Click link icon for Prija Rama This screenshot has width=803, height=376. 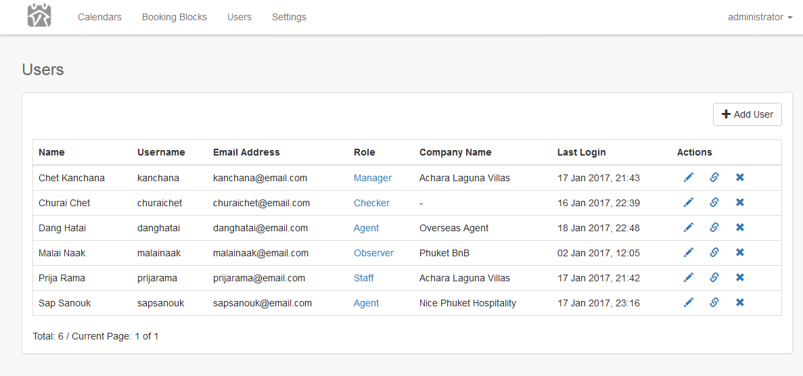click(714, 278)
